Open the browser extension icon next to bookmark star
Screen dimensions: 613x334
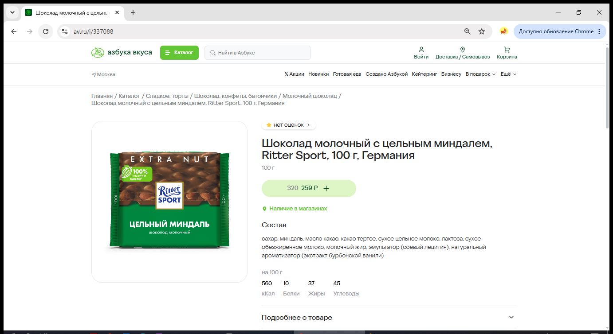503,31
